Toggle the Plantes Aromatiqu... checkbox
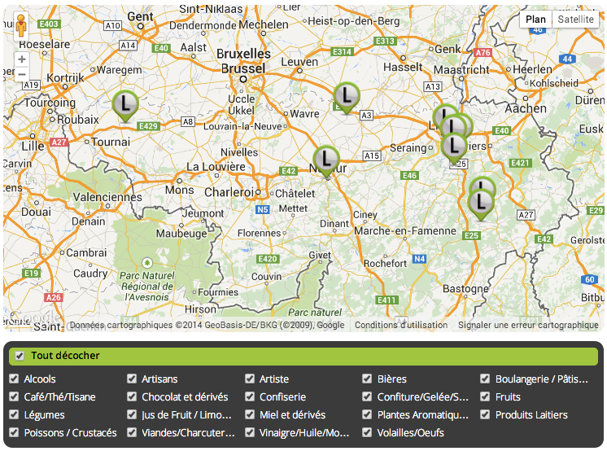 [368, 414]
